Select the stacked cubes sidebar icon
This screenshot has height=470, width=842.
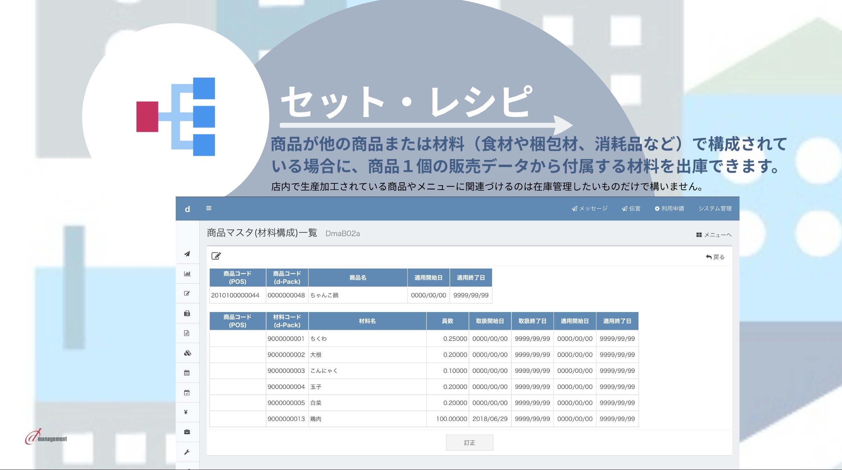pyautogui.click(x=187, y=353)
